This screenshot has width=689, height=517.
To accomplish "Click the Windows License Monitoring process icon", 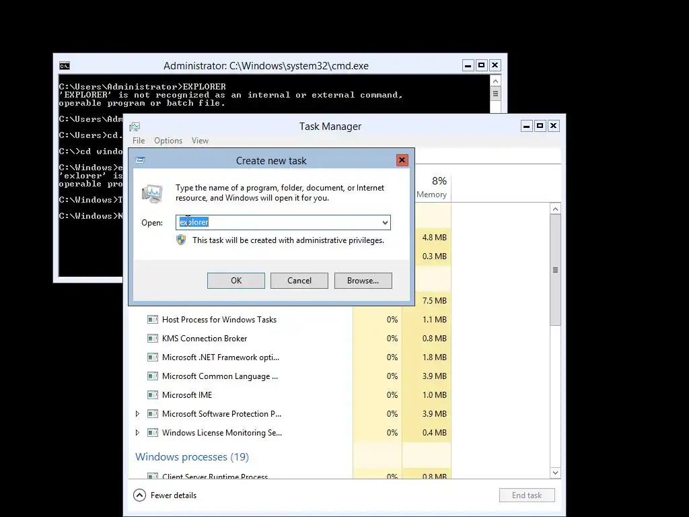I will pos(153,433).
